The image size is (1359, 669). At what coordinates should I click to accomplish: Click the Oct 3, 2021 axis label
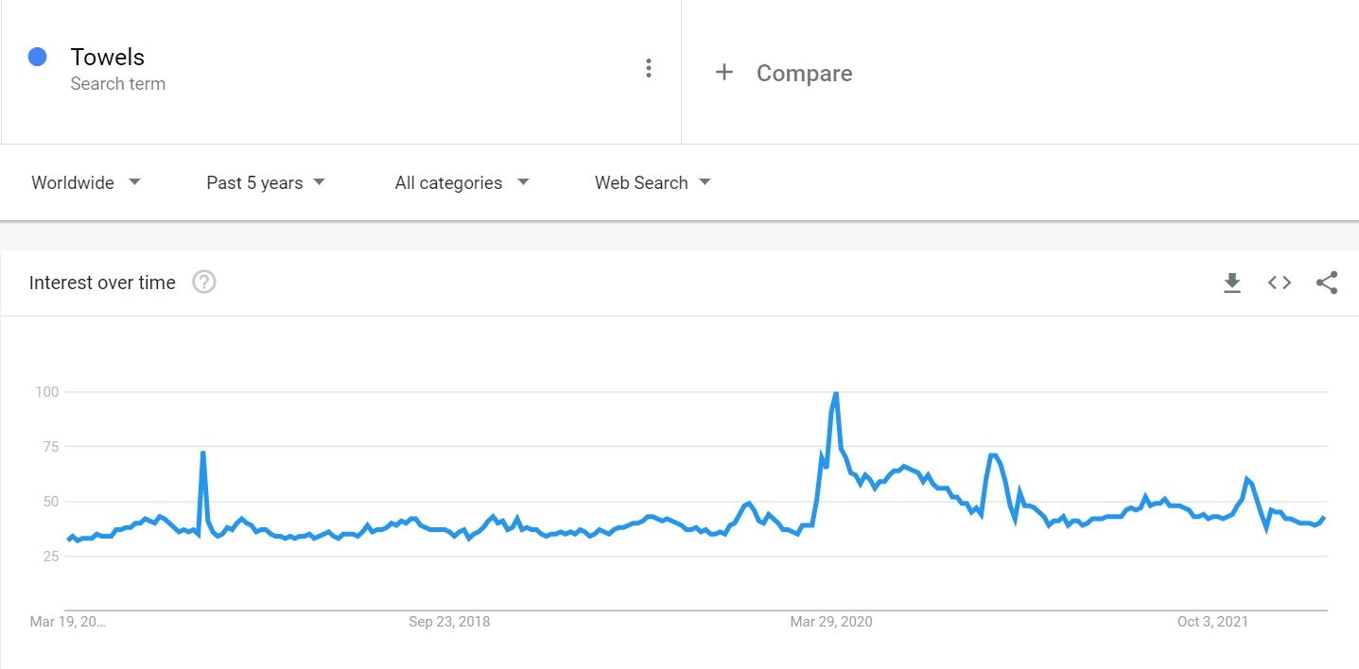1212,622
